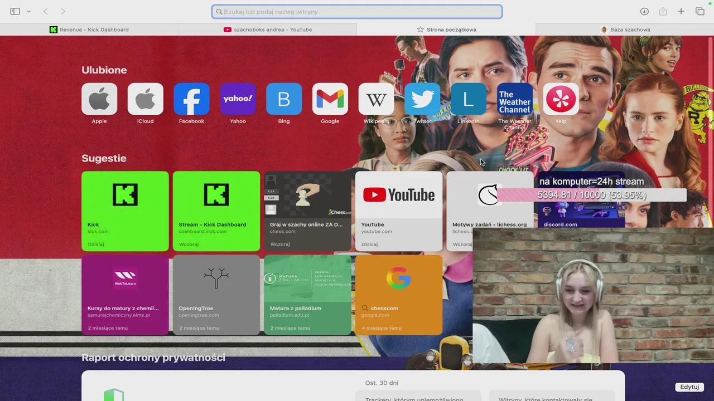Focus the address search field
Screen dimensions: 714x401
[357, 12]
